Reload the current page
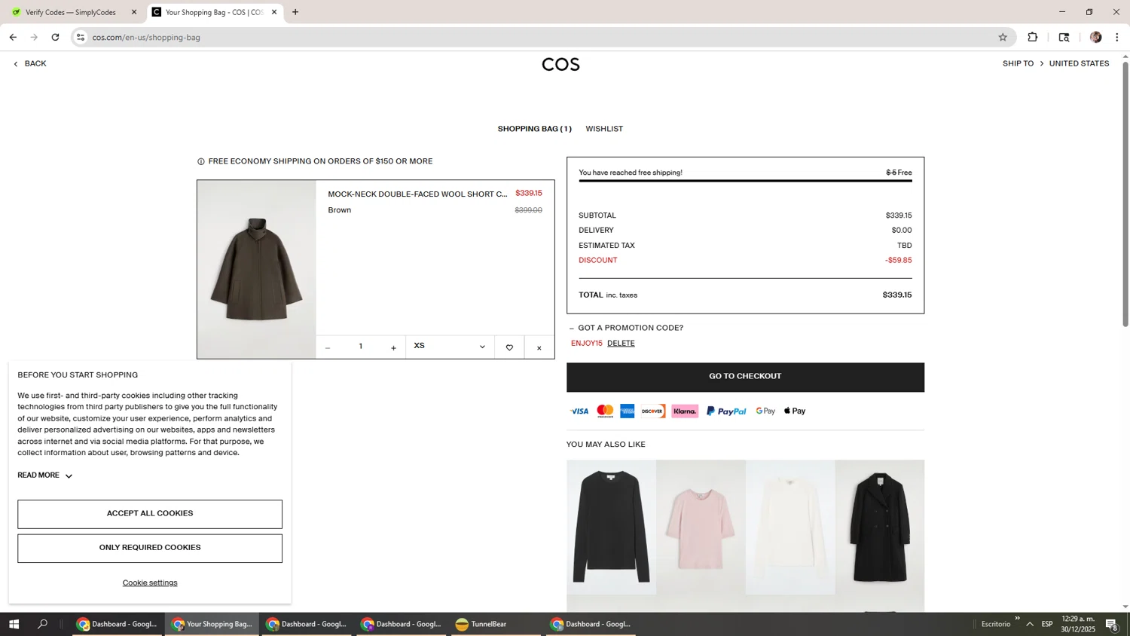The width and height of the screenshot is (1130, 636). point(55,37)
